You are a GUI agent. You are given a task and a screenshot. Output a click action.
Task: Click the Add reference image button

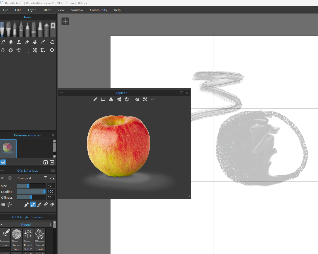(46, 162)
